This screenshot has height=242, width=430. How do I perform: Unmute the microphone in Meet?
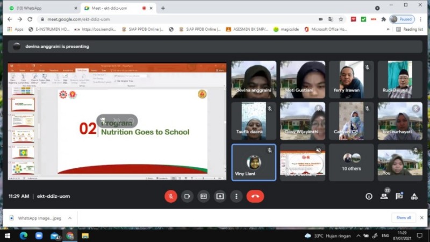(170, 196)
